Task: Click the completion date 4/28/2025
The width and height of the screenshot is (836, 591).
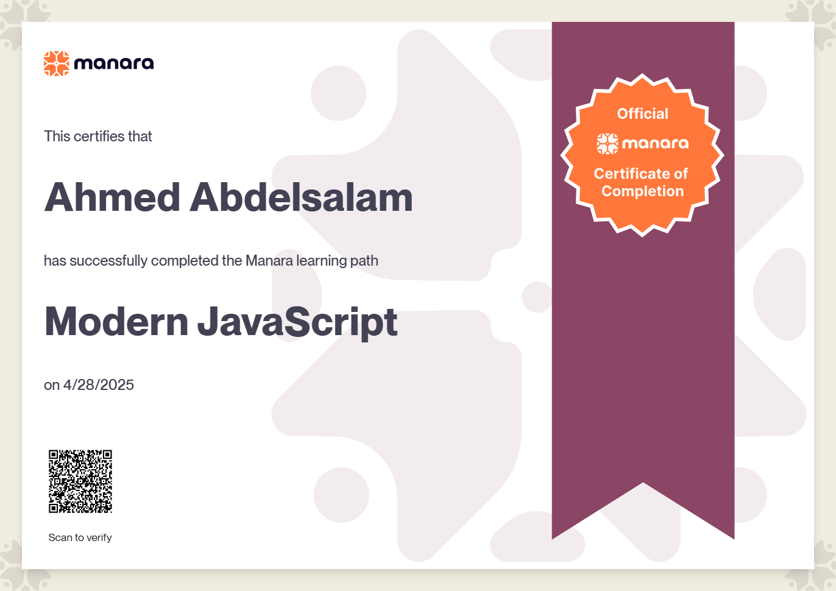Action: click(x=99, y=385)
